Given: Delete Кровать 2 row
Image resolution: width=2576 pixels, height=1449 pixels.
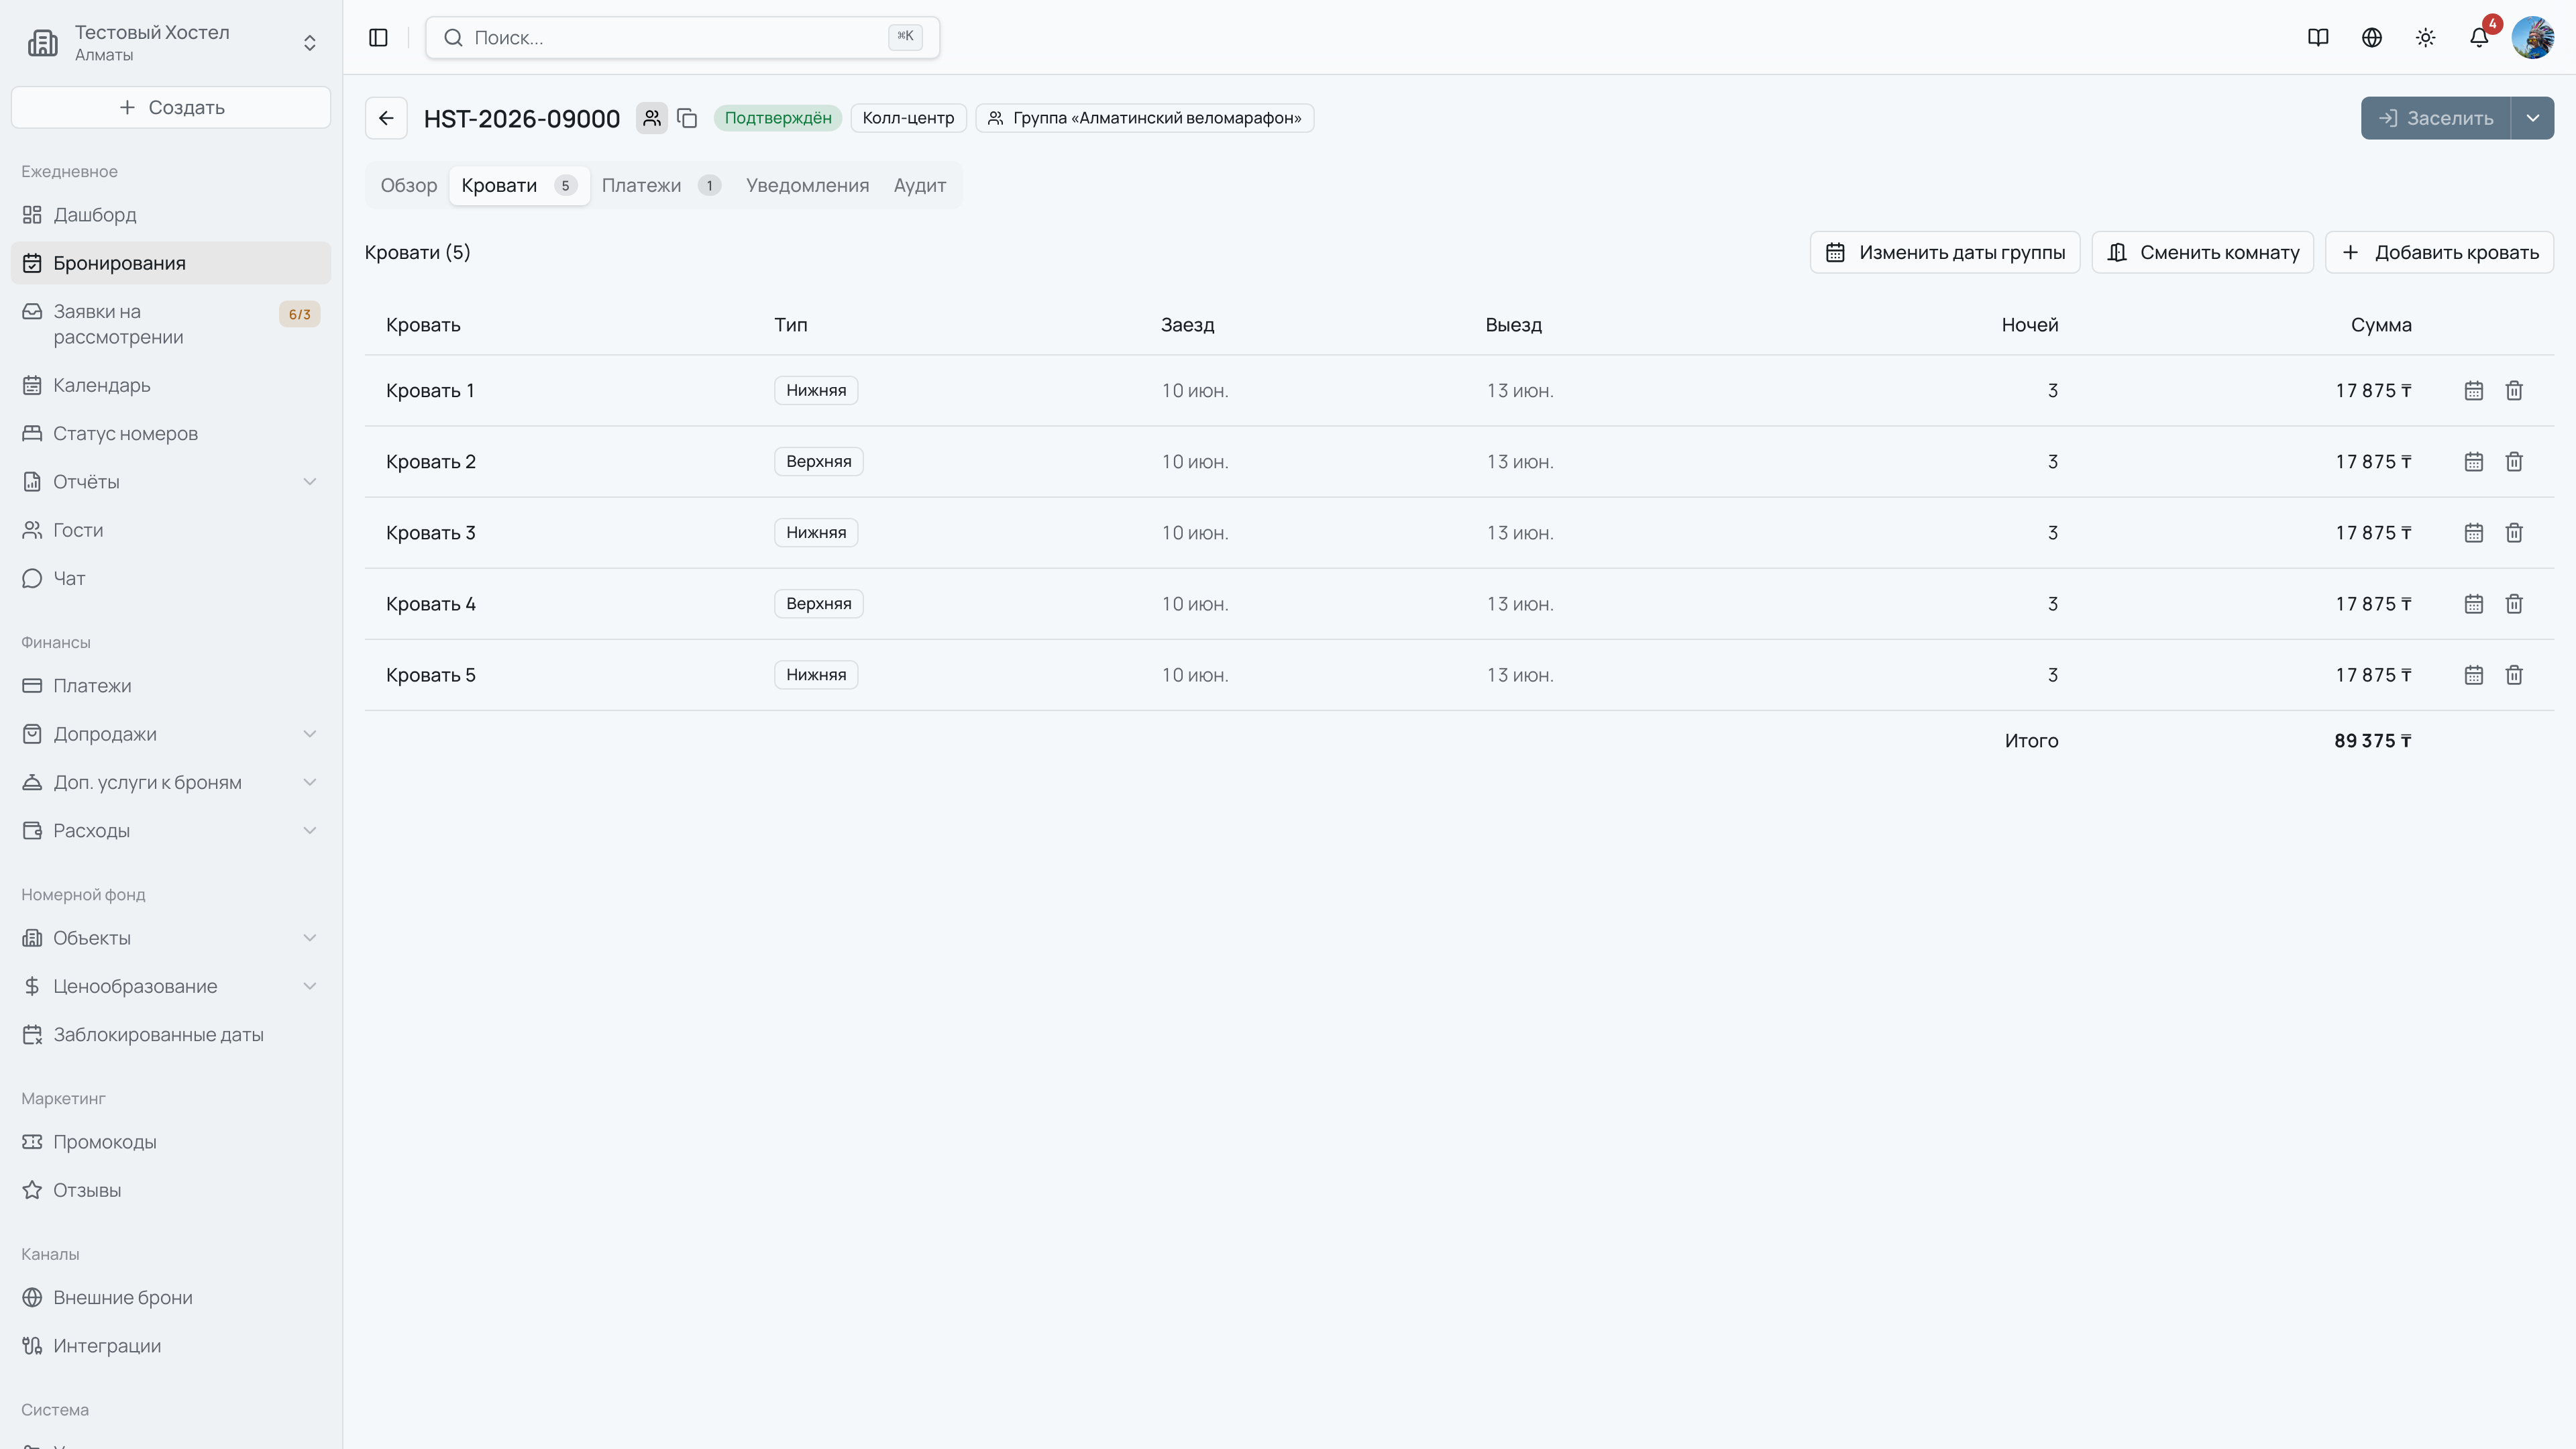Looking at the screenshot, I should click(2514, 462).
